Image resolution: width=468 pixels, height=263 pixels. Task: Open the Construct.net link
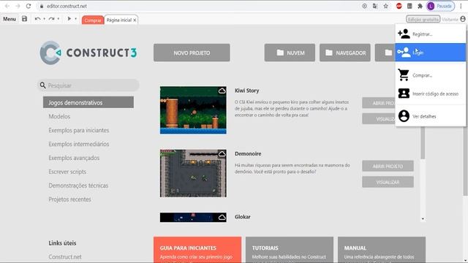(x=65, y=256)
